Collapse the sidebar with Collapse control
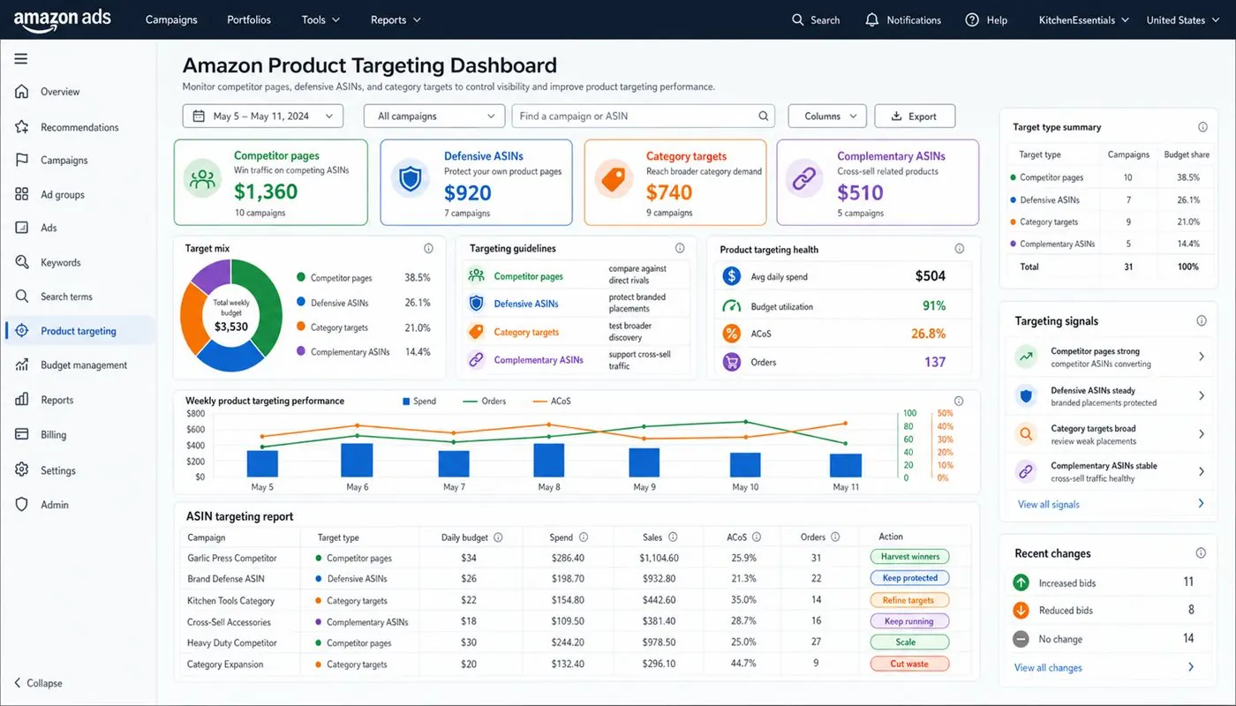1236x706 pixels. (38, 683)
